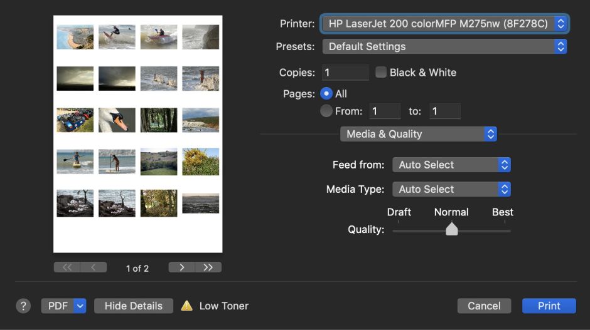The height and width of the screenshot is (330, 590).
Task: Jump to last preview page arrow
Action: (x=208, y=267)
